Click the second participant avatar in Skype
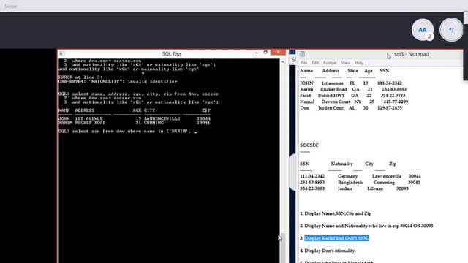The image size is (468, 263). click(451, 30)
